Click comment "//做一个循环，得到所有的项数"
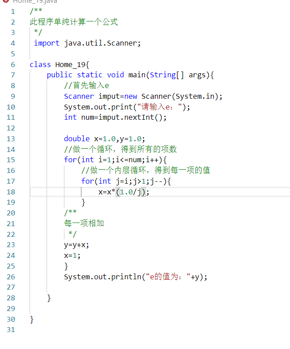 pos(120,149)
